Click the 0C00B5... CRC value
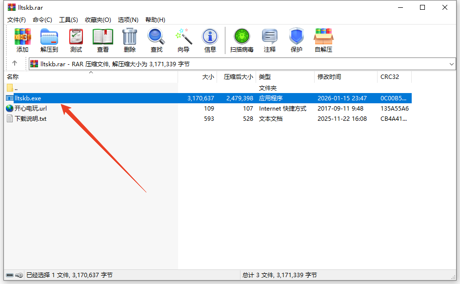The width and height of the screenshot is (460, 284). (x=393, y=98)
